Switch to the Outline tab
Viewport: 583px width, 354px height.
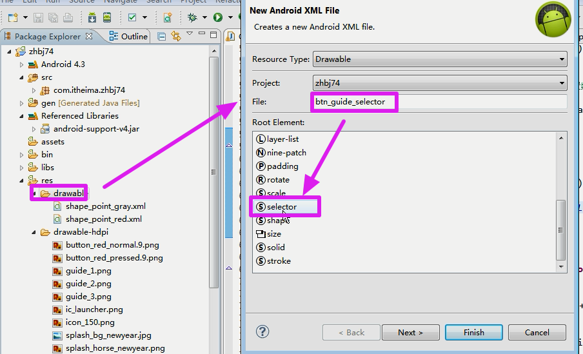[x=129, y=37]
